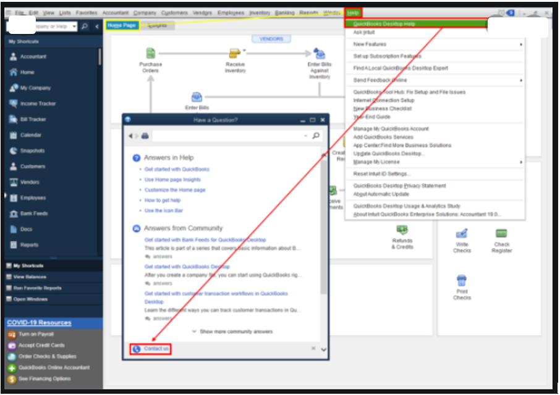This screenshot has width=560, height=395.
Task: Click Accept Credit Cards
Action: click(41, 345)
